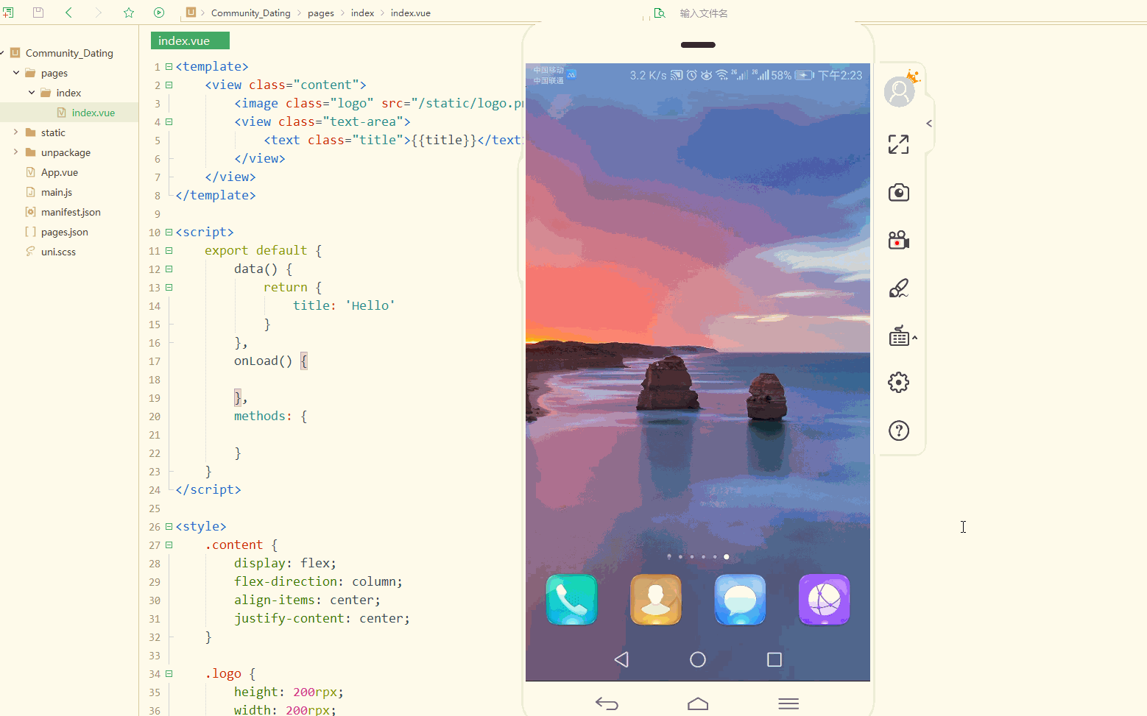
Task: Select the brush annotation tool
Action: coord(899,288)
